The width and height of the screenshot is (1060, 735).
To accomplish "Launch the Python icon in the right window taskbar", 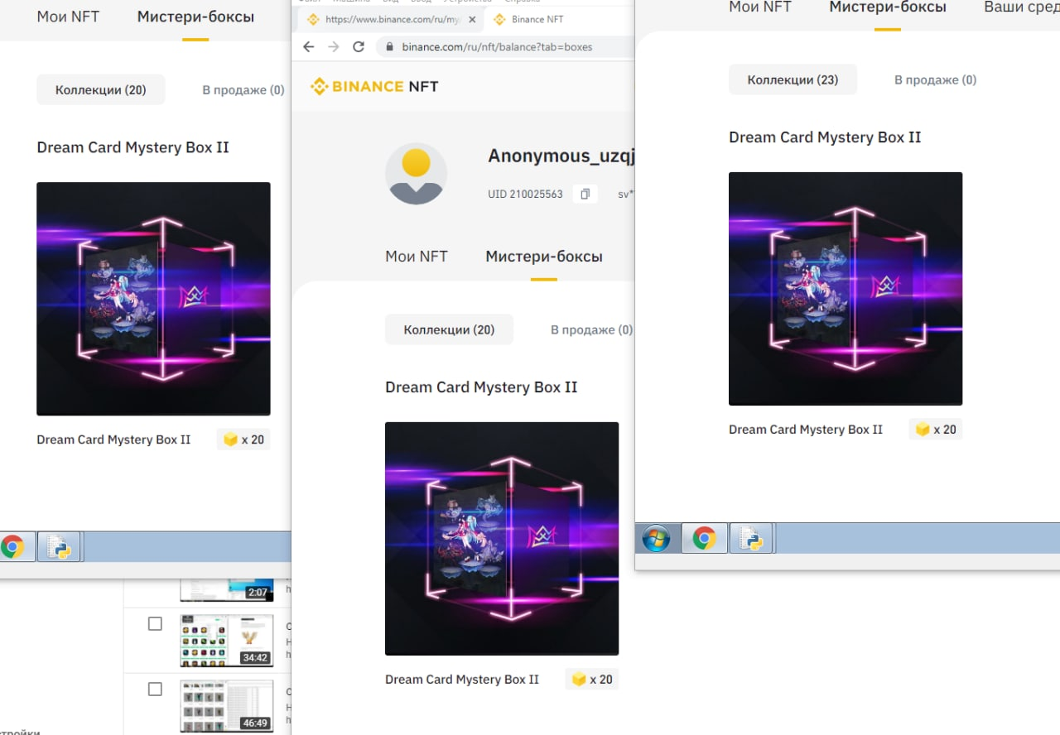I will 751,539.
